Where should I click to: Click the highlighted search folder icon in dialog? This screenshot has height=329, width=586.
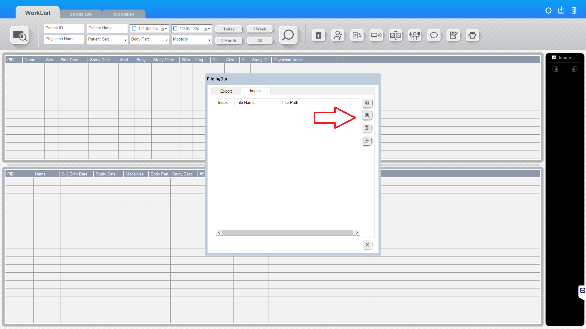point(367,115)
